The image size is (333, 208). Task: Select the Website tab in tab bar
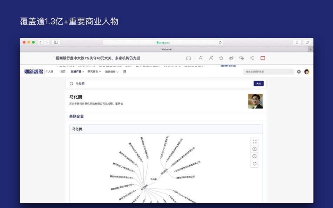point(166,49)
